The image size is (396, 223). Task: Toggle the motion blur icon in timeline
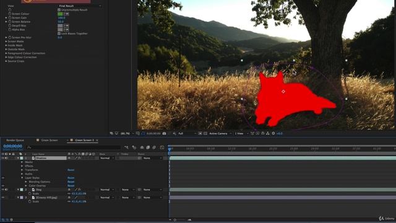click(x=154, y=147)
